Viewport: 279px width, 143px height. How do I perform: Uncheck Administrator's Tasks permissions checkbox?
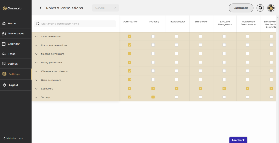tap(130, 36)
